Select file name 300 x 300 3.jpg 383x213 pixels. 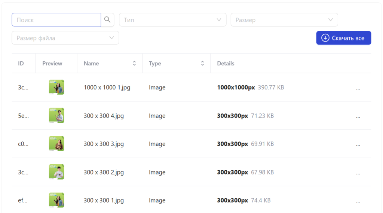pos(104,144)
